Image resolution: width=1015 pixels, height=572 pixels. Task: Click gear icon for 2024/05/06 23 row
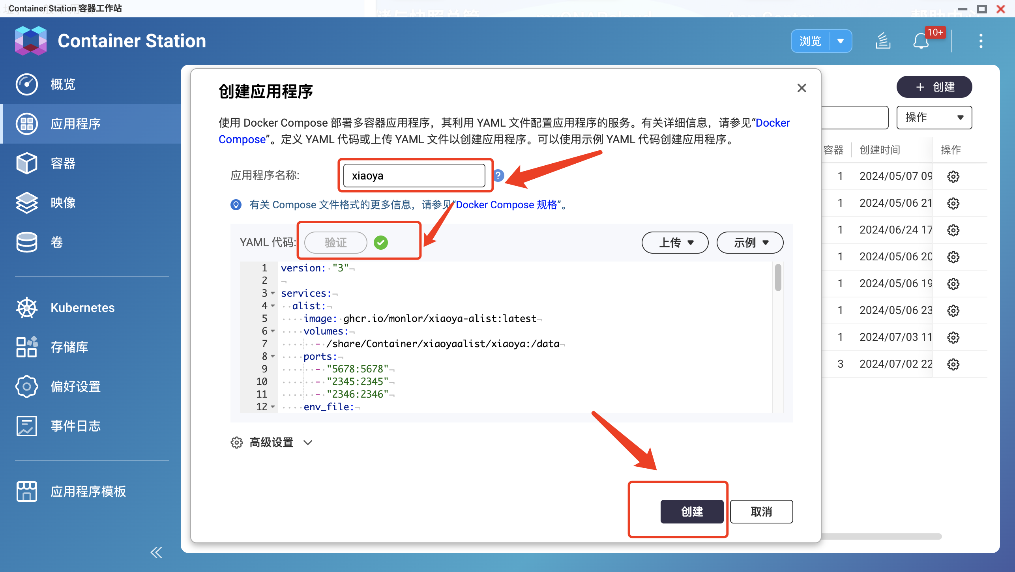pyautogui.click(x=953, y=310)
